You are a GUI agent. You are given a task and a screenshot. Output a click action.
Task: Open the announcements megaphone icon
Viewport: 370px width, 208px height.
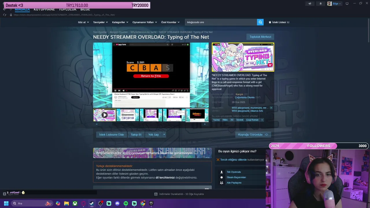tap(310, 4)
